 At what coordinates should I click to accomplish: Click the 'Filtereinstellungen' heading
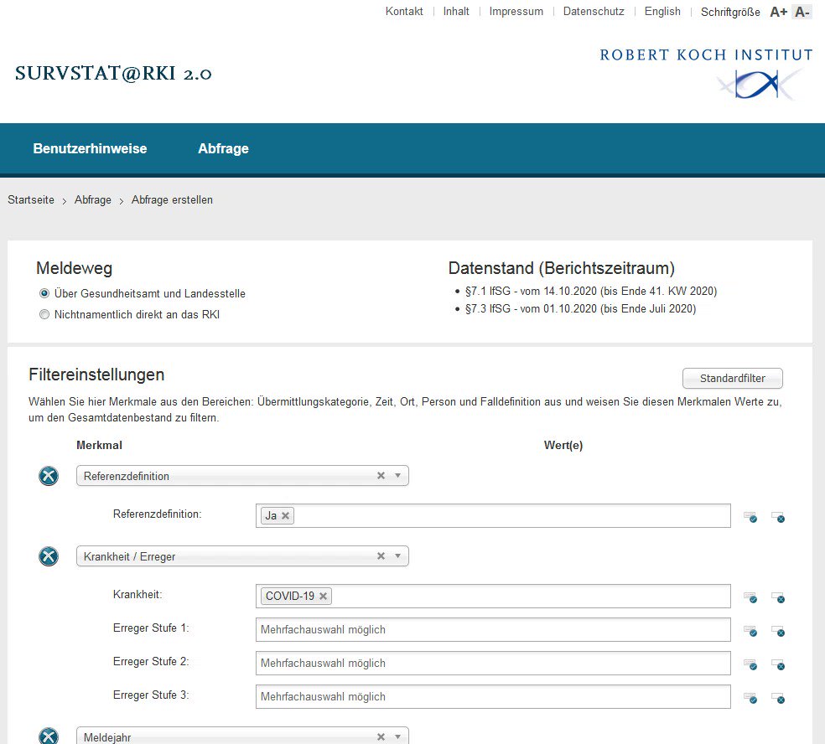click(96, 375)
